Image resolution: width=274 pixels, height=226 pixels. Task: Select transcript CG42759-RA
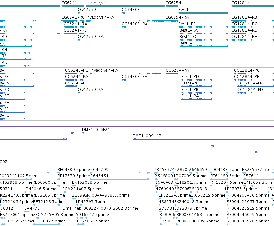[90, 37]
